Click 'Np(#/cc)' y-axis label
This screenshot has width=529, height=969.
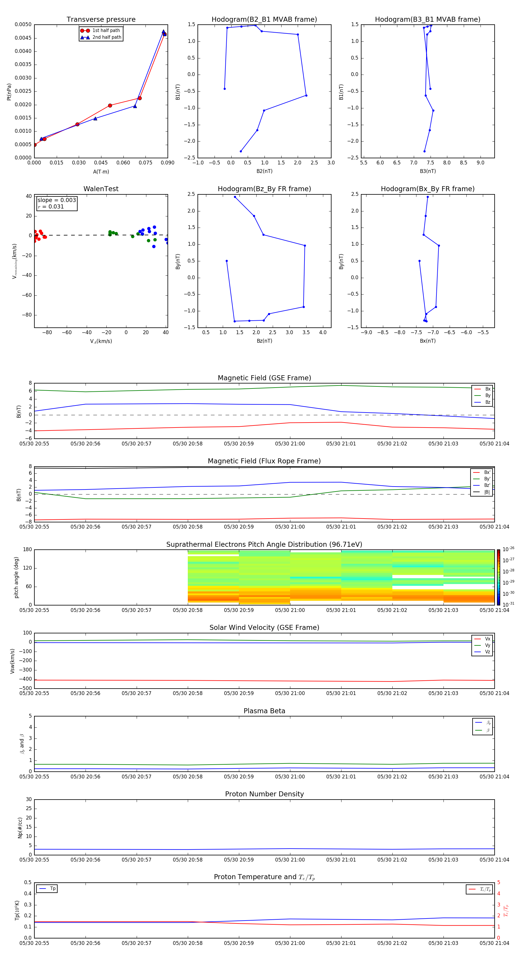pyautogui.click(x=20, y=827)
